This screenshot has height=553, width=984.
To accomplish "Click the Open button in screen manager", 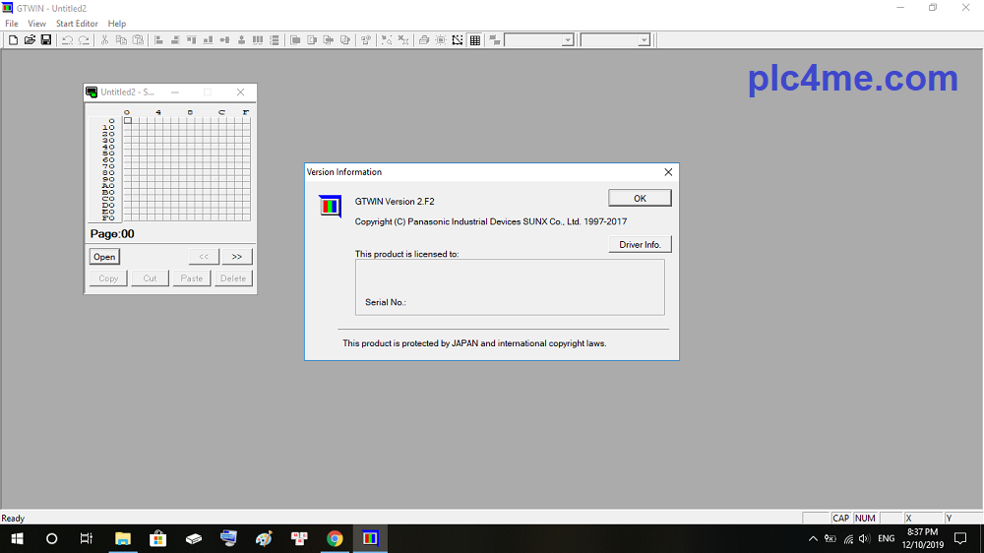I will pos(104,257).
